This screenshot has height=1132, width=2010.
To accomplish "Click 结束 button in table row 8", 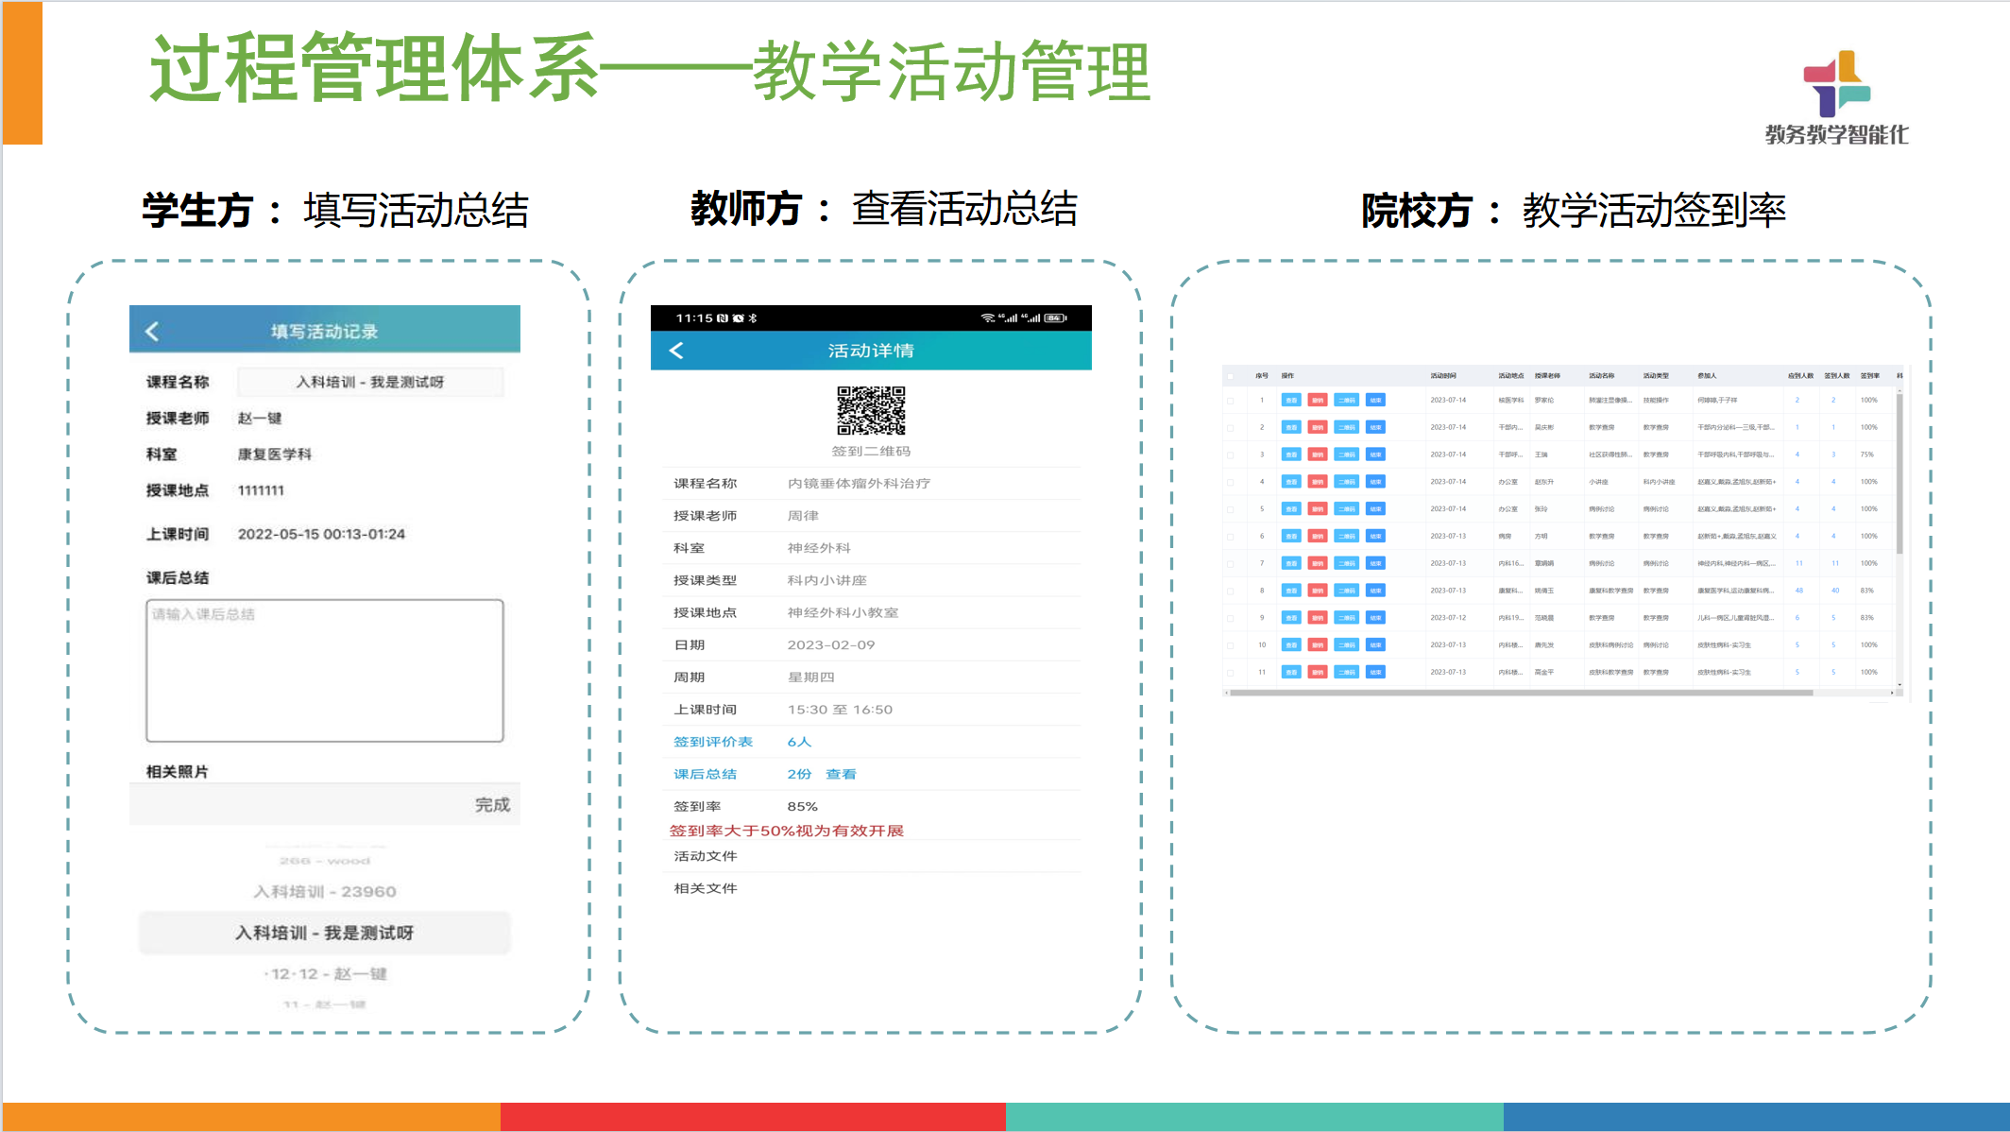I will 1376,591.
